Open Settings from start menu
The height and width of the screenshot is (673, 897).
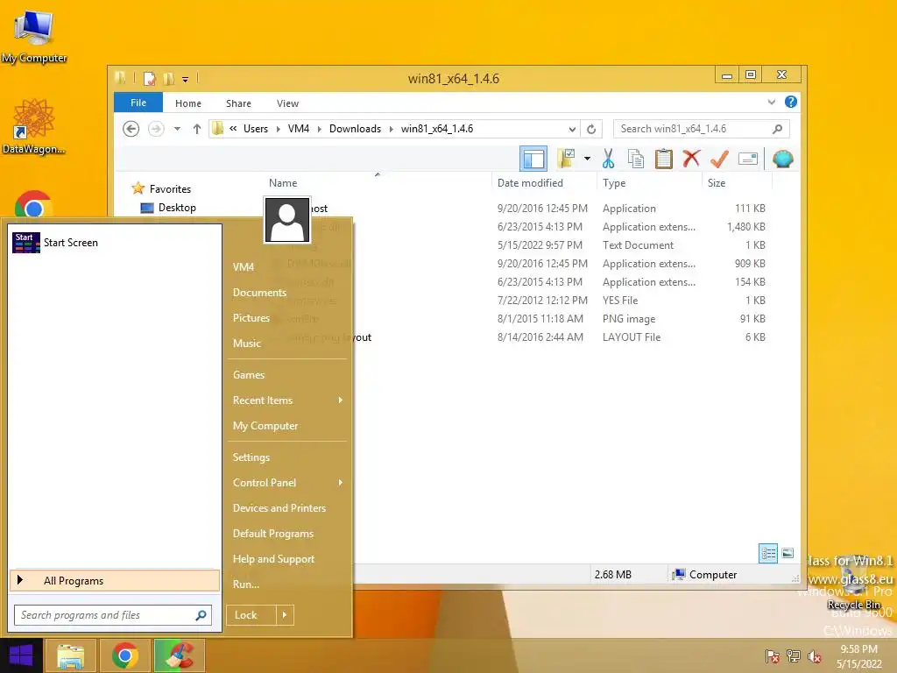pos(251,457)
